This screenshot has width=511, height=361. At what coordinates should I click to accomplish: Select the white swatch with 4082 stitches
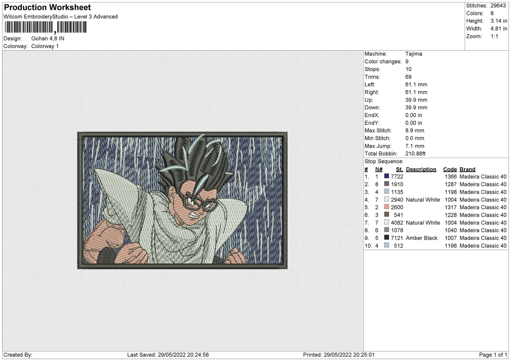[x=387, y=222]
